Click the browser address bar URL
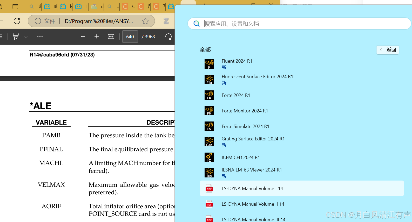This screenshot has height=222, width=412. 99,21
